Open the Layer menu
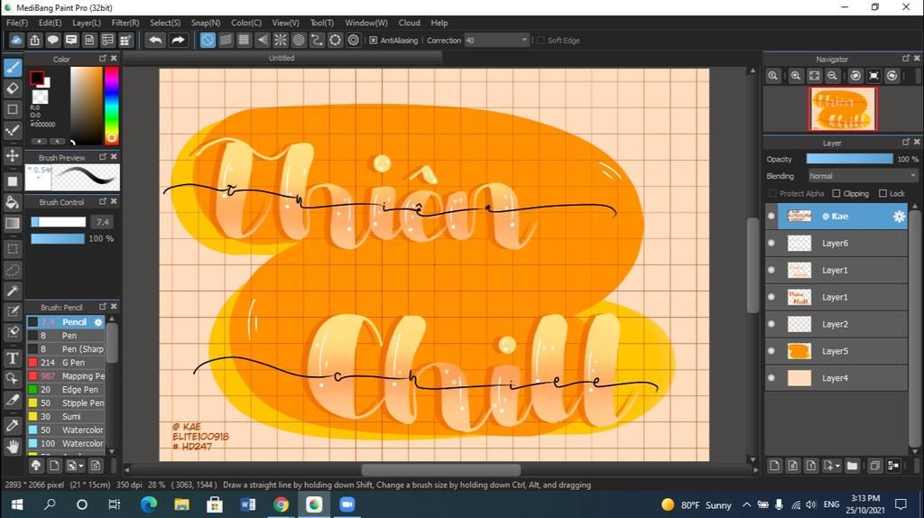Screen dimensions: 924x518 (86, 23)
